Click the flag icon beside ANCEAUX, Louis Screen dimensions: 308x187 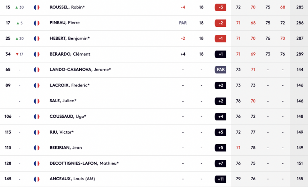coord(36,179)
